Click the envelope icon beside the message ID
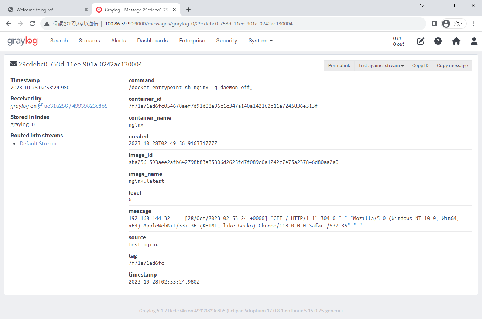The width and height of the screenshot is (482, 319). (13, 64)
